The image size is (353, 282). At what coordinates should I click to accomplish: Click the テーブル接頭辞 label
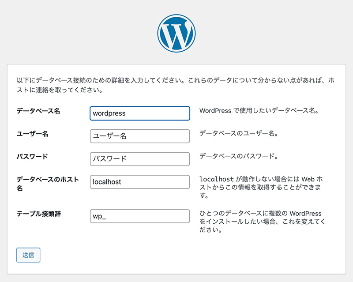(38, 214)
